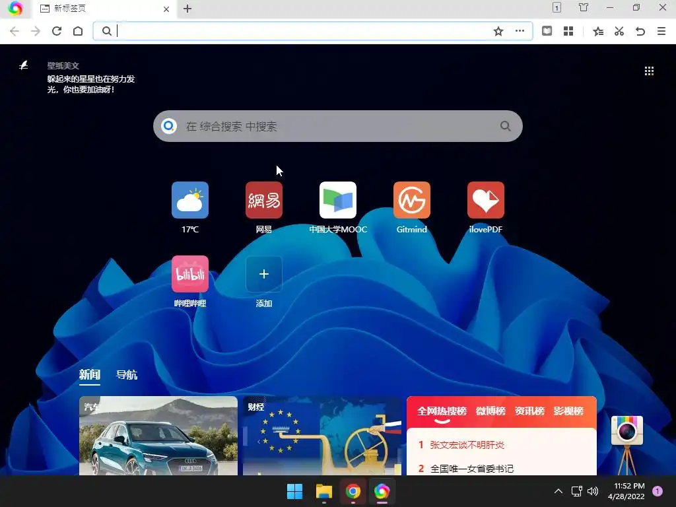
Task: Open hot search 全国唯一女省委书记
Action: (471, 469)
